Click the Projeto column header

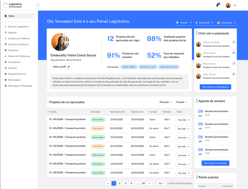pos(53,112)
